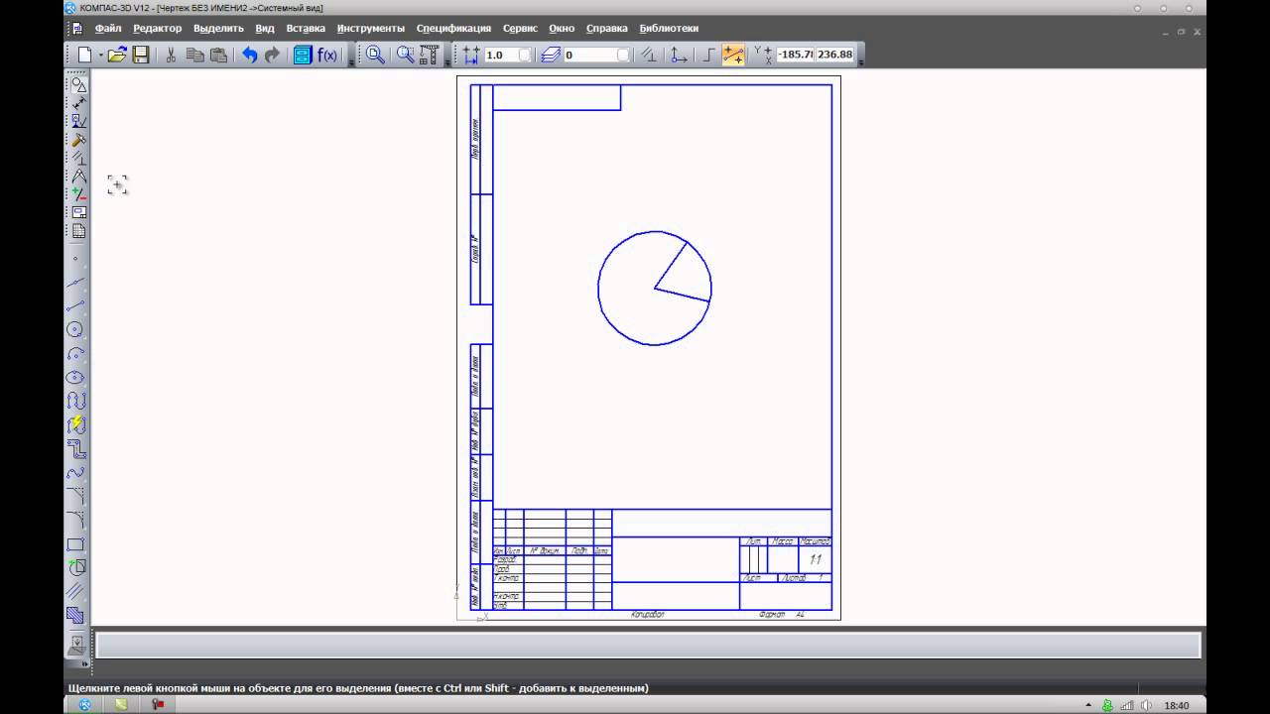Click the clock showing 18:40

pos(1176,706)
